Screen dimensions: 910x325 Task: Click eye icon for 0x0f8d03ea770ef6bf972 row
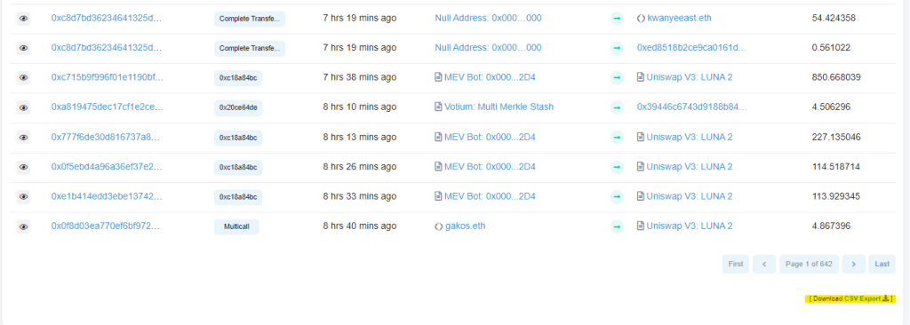(x=23, y=226)
